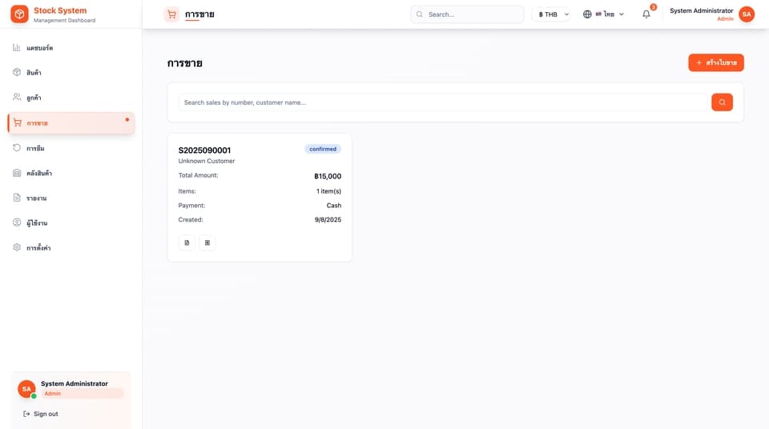Open the การยืม borrowing section
This screenshot has width=769, height=429.
pyautogui.click(x=71, y=148)
